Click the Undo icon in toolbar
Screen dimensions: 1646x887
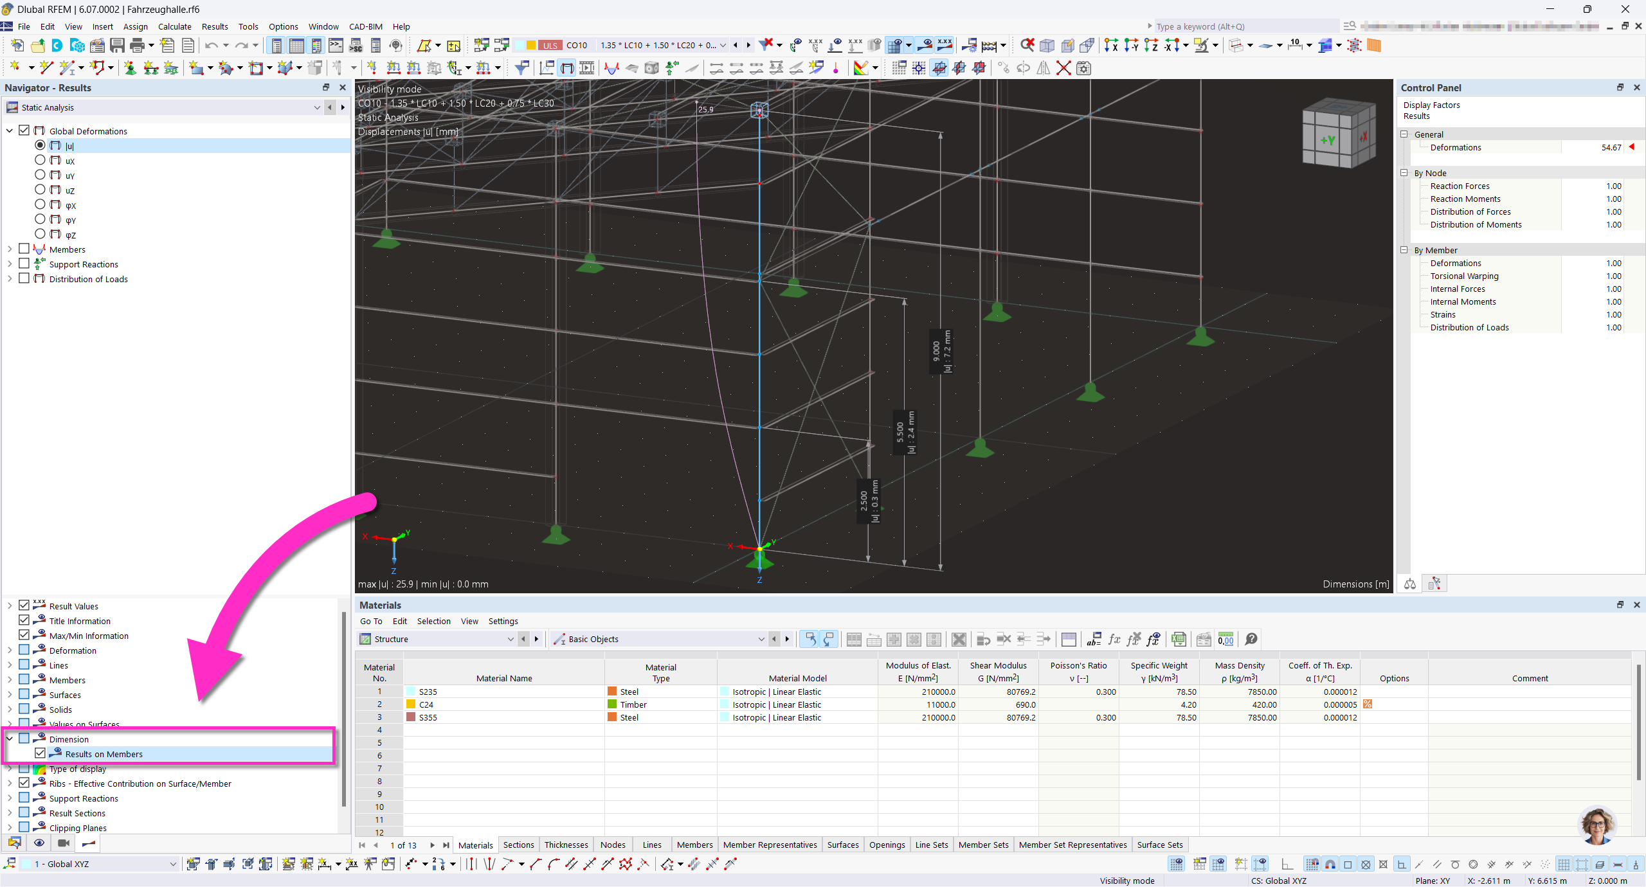click(213, 45)
